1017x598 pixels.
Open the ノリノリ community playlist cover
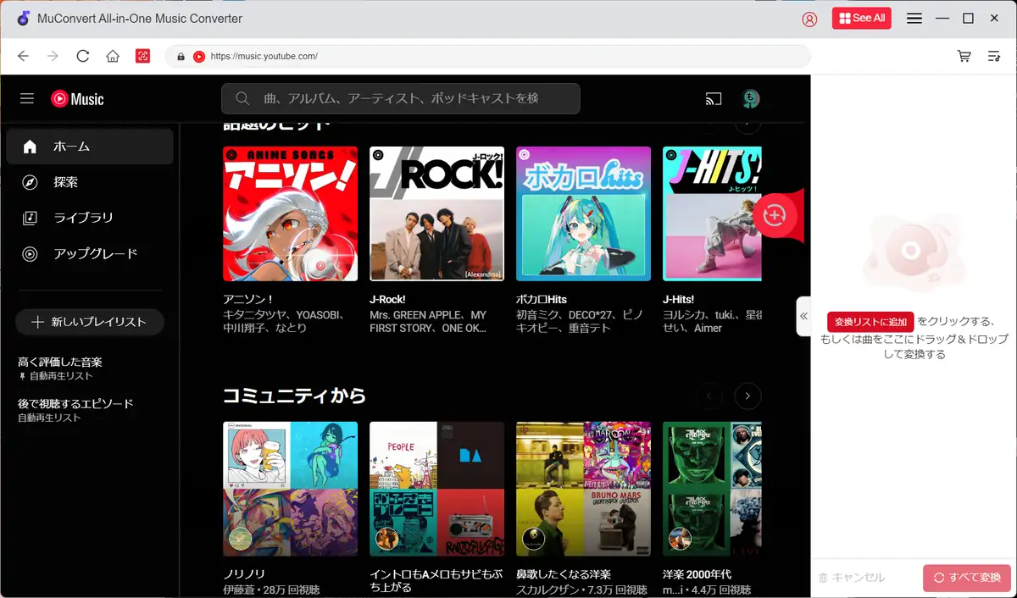[290, 489]
